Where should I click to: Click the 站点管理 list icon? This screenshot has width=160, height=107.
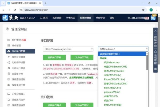pyautogui.click(x=9, y=45)
